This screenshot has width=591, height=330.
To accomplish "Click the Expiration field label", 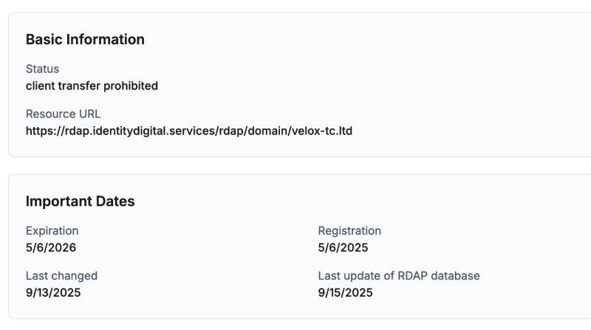I will (x=52, y=230).
